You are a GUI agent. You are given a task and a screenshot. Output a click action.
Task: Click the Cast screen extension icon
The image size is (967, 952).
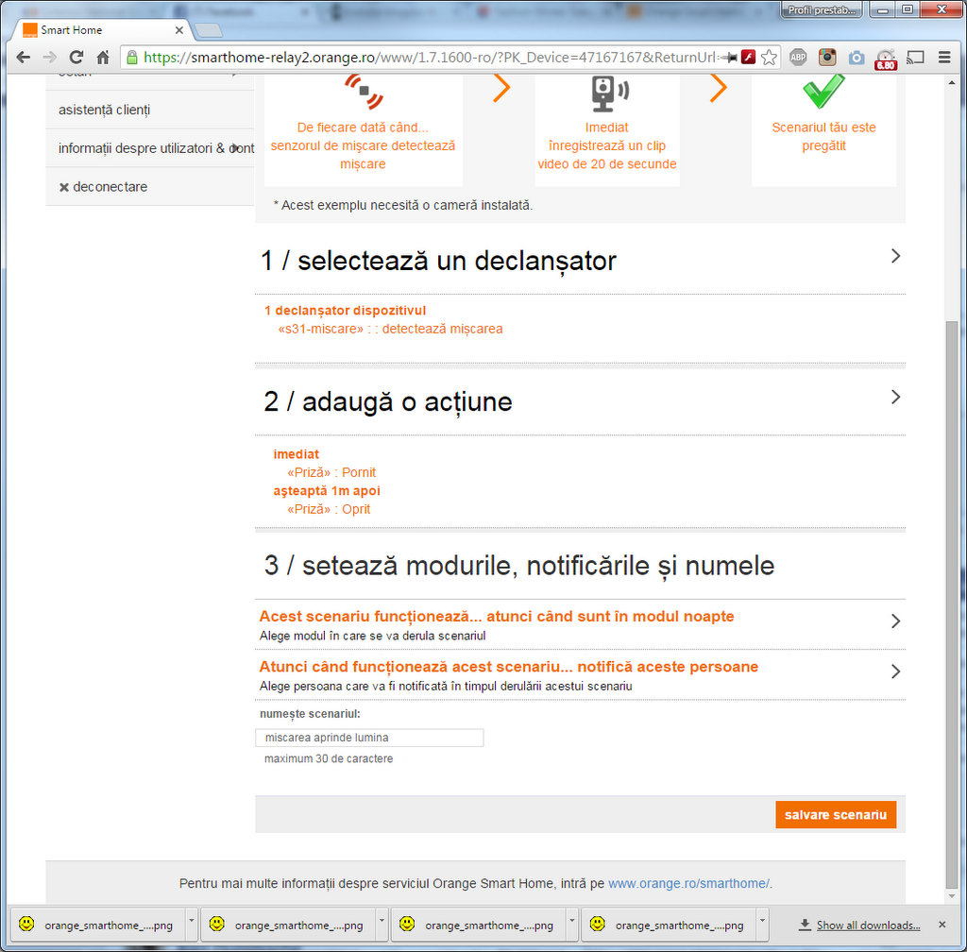pyautogui.click(x=914, y=58)
